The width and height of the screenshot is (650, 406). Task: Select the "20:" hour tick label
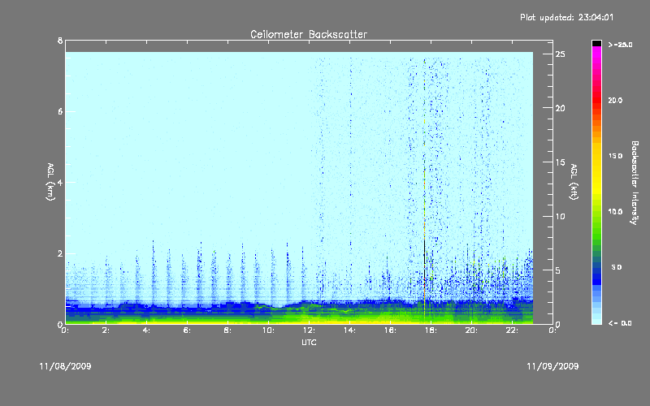point(472,330)
